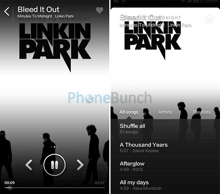Open the Artists tab
This screenshot has width=220, height=194.
(x=165, y=112)
